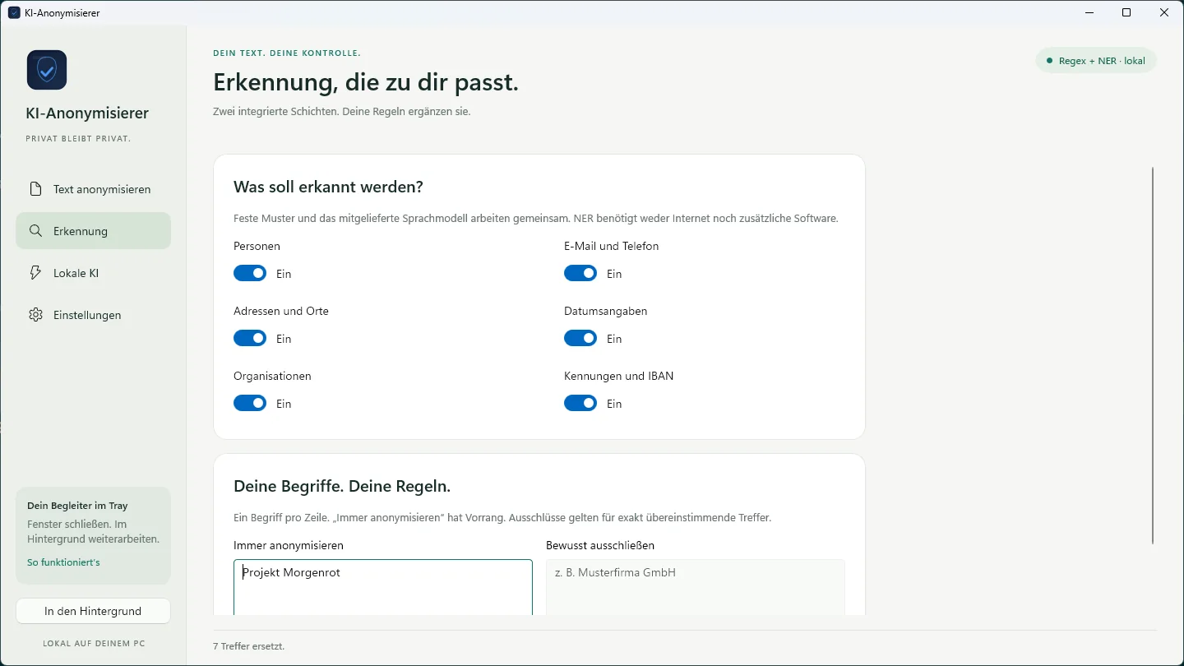Open the So funktioniert's link
The image size is (1184, 666).
(63, 562)
